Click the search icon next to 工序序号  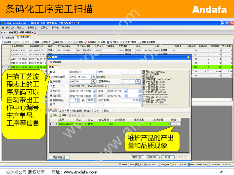click(138, 82)
